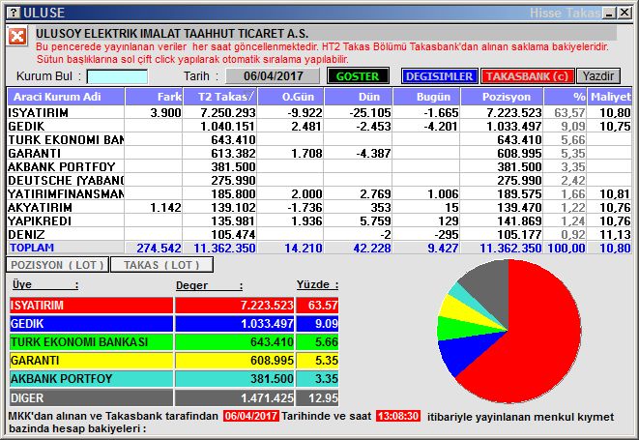639x440 pixels.
Task: Click legend percentage 12.95 for DIGER
Action: (323, 397)
